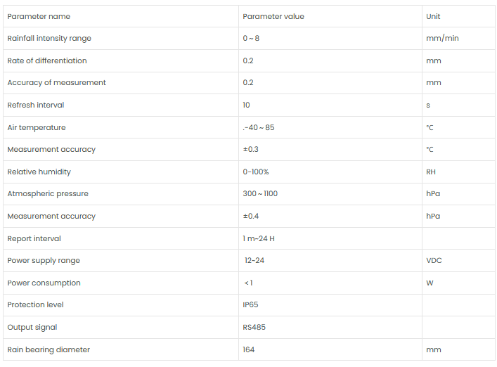Select the 'Rainfall intensity range' cell
The height and width of the screenshot is (367, 497).
(x=49, y=38)
